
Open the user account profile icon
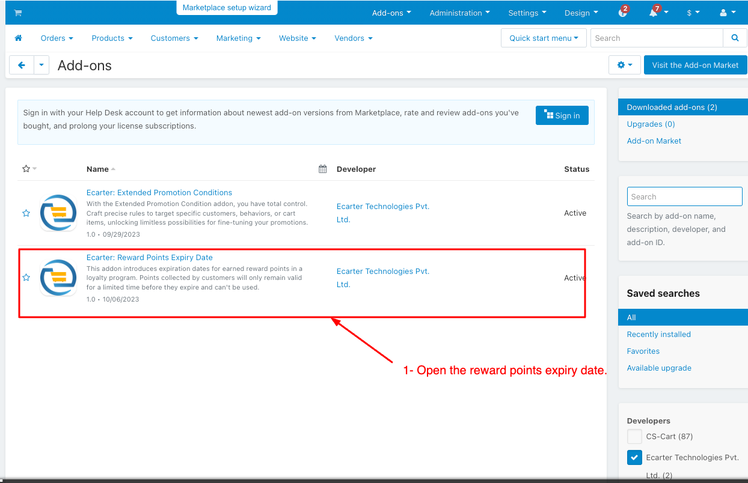727,13
